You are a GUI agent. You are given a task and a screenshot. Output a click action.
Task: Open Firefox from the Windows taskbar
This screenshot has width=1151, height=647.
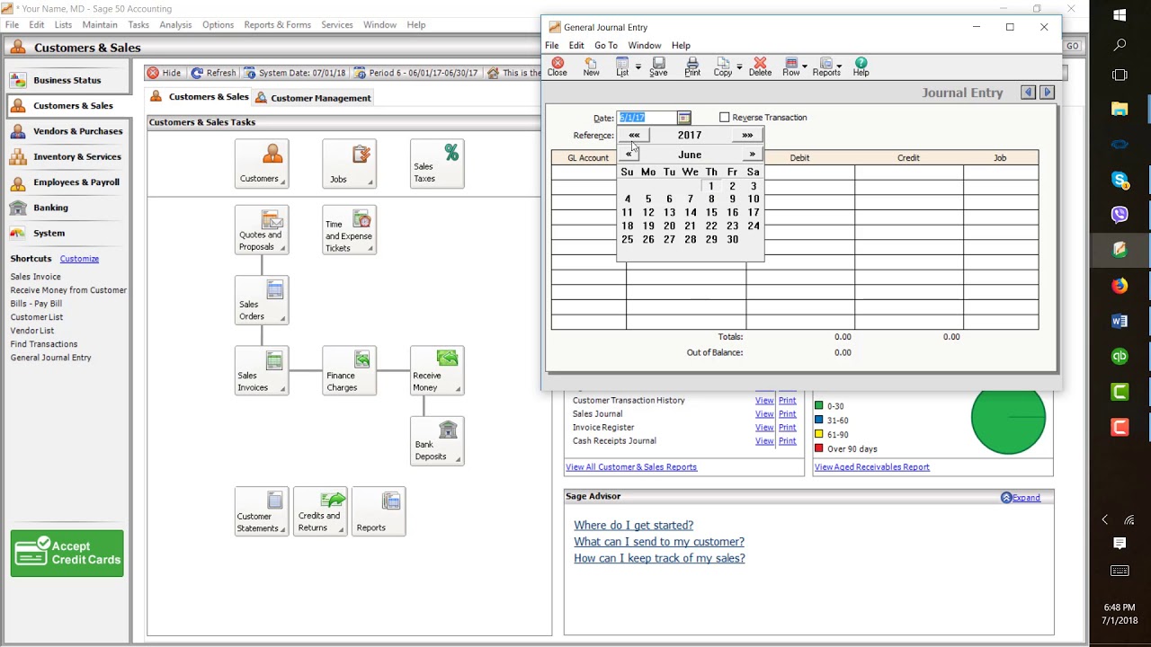tap(1120, 286)
